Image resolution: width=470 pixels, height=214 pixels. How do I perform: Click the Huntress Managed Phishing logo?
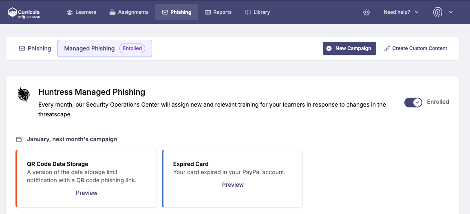pyautogui.click(x=24, y=94)
